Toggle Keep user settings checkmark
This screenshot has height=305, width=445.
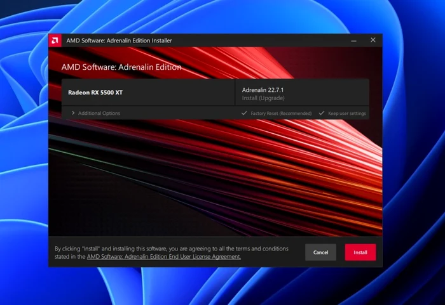321,113
